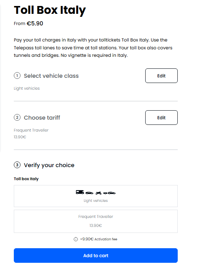Viewport: 199px width, 274px height.
Task: Add Toll Box Italy to cart
Action: tap(96, 255)
